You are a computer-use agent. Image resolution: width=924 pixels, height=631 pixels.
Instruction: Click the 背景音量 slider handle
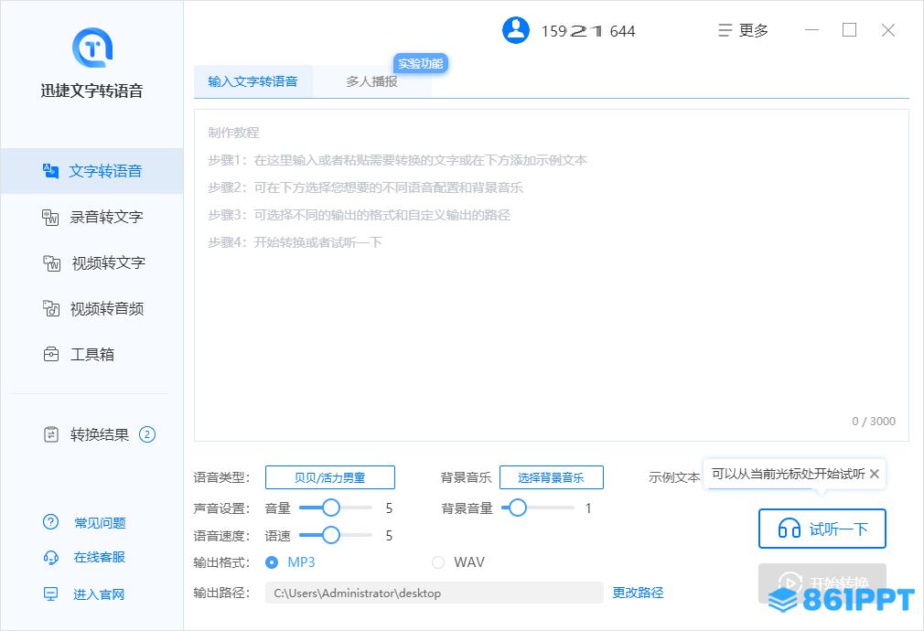pyautogui.click(x=518, y=508)
